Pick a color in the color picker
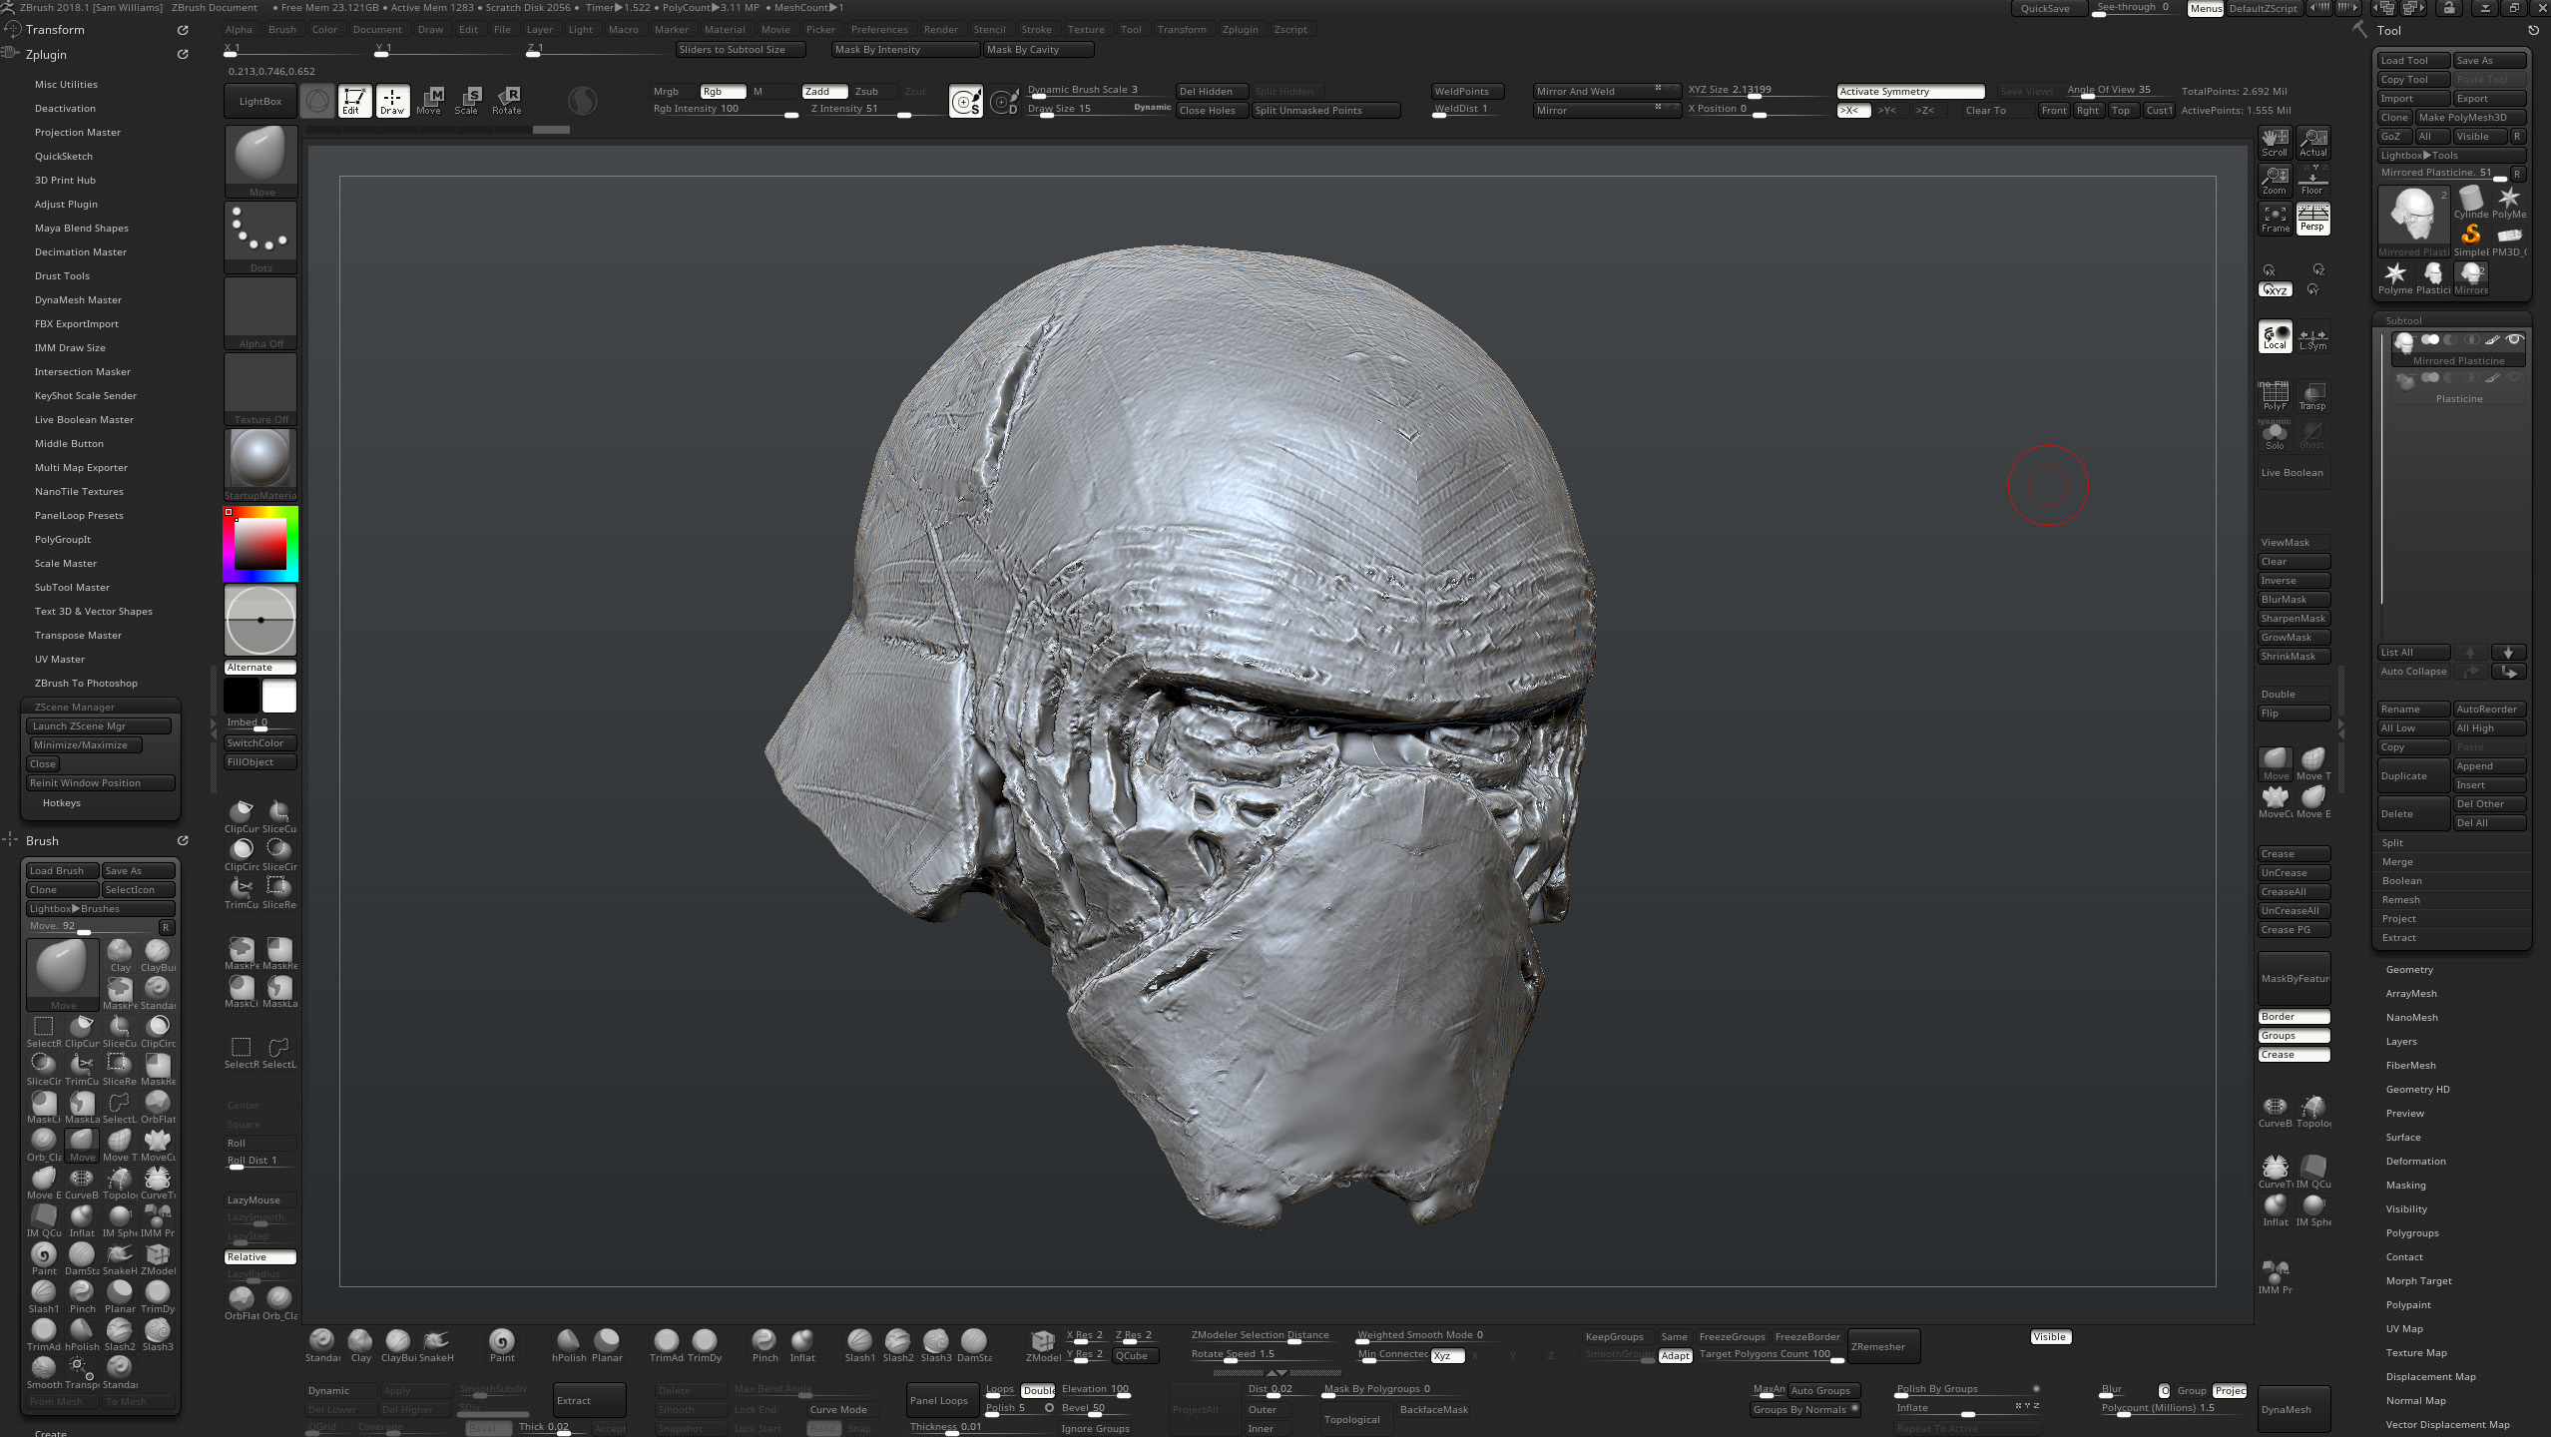The image size is (2551, 1437). tap(260, 544)
